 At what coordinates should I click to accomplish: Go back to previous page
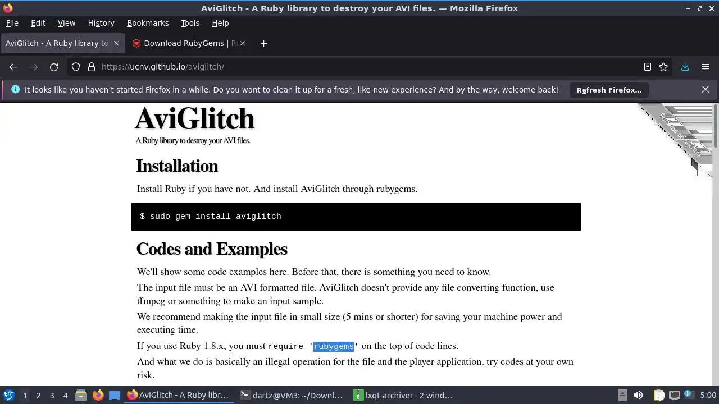(13, 67)
